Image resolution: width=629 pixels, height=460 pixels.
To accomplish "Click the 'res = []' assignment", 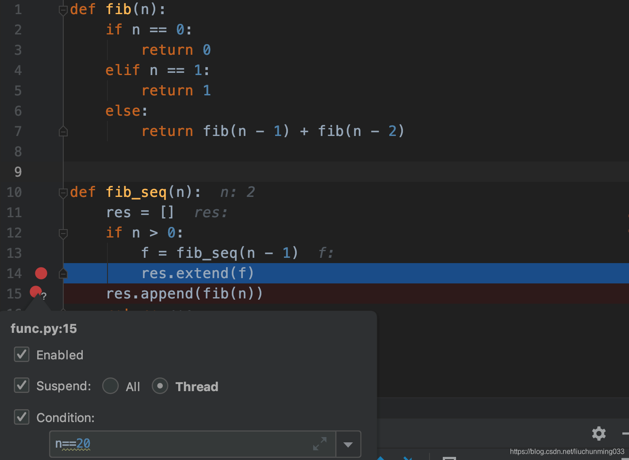I will coord(140,212).
